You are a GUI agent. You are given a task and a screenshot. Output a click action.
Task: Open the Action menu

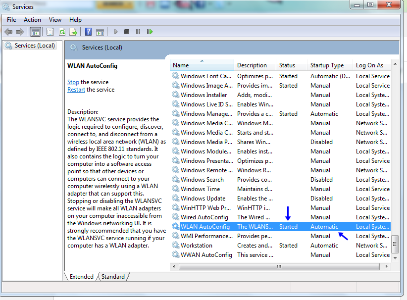tap(33, 20)
